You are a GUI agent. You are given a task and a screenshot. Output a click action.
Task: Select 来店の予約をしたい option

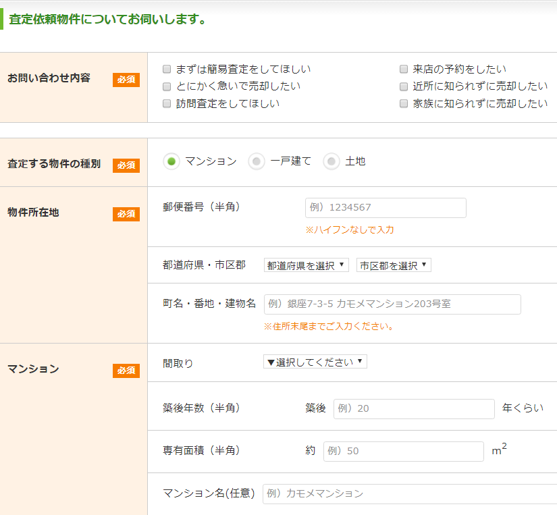click(403, 68)
